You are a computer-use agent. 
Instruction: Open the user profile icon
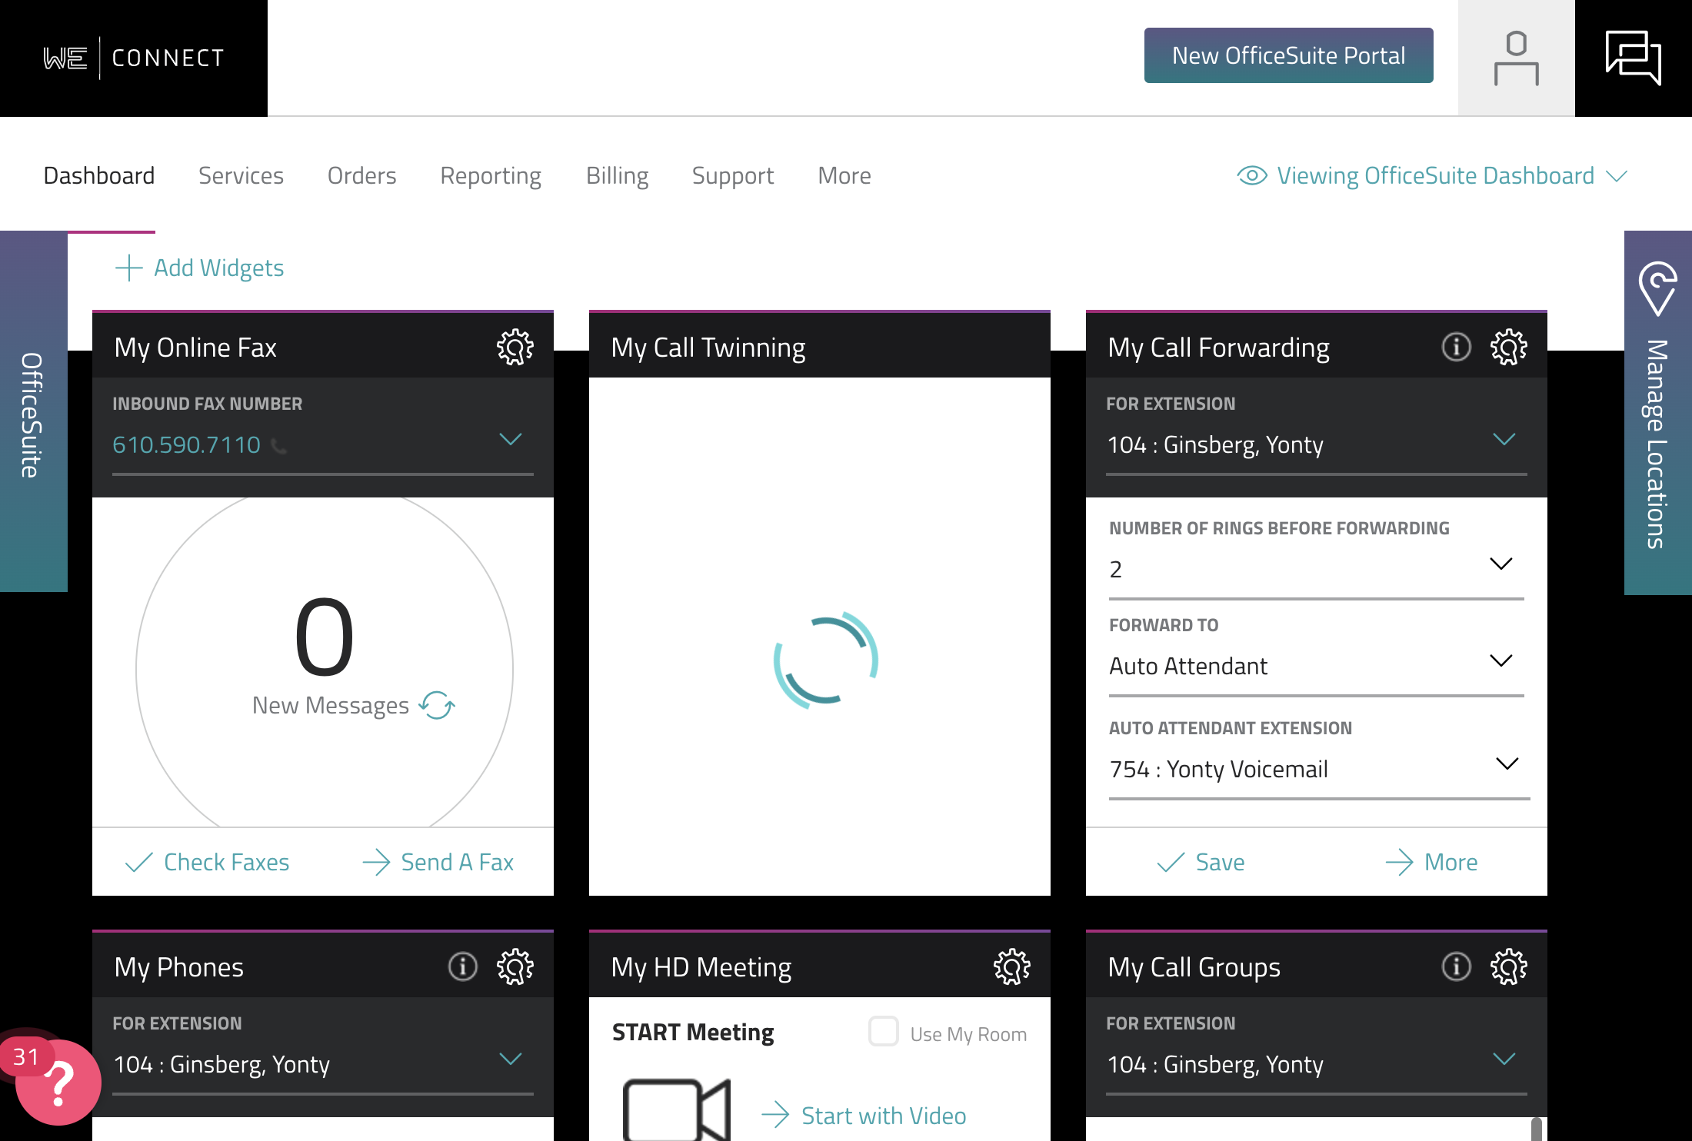pyautogui.click(x=1517, y=58)
